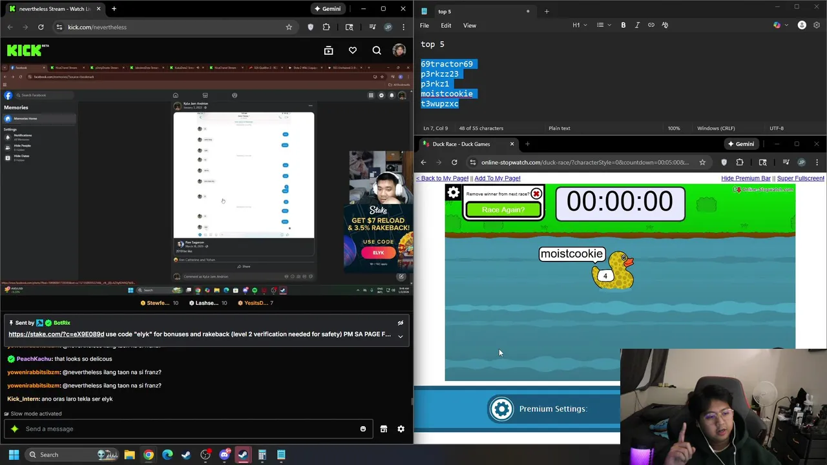This screenshot has height=465, width=827.
Task: Open Duck Race settings gear
Action: (454, 192)
